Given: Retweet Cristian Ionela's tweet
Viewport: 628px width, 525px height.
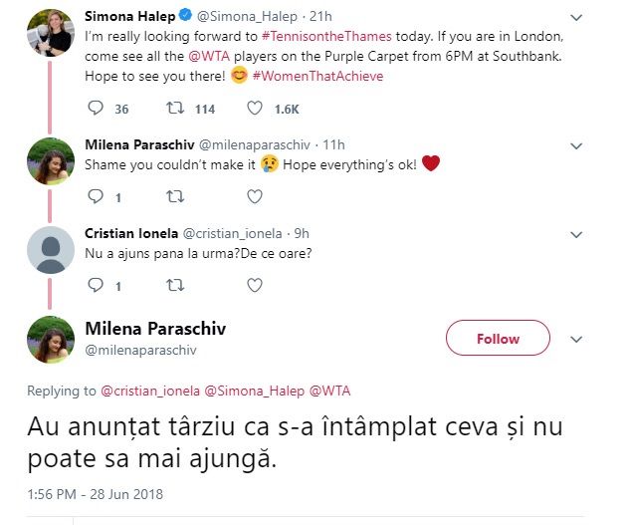Looking at the screenshot, I should [x=175, y=286].
